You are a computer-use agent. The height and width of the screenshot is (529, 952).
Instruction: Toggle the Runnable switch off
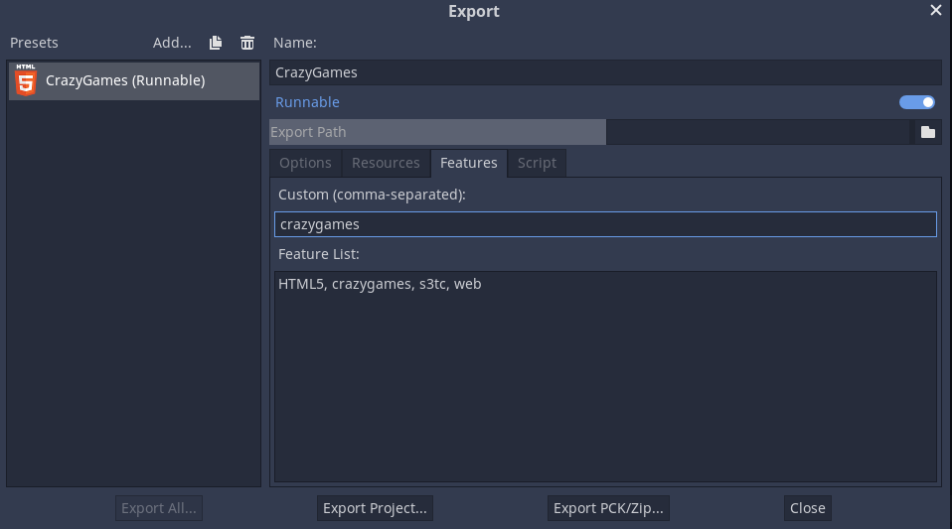point(917,102)
